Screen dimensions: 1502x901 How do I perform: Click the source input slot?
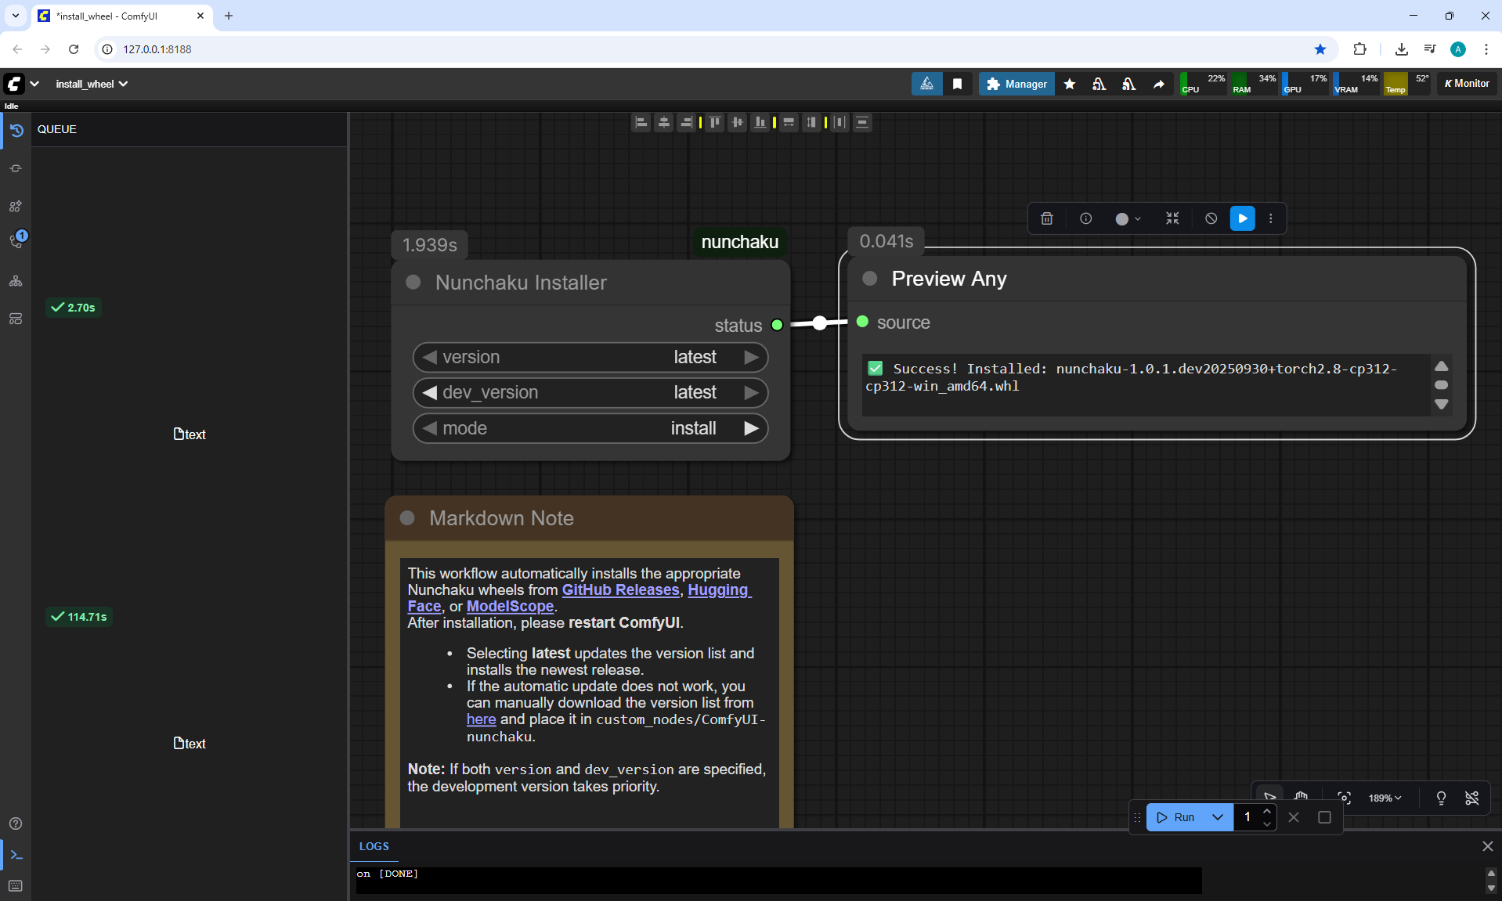pyautogui.click(x=862, y=322)
